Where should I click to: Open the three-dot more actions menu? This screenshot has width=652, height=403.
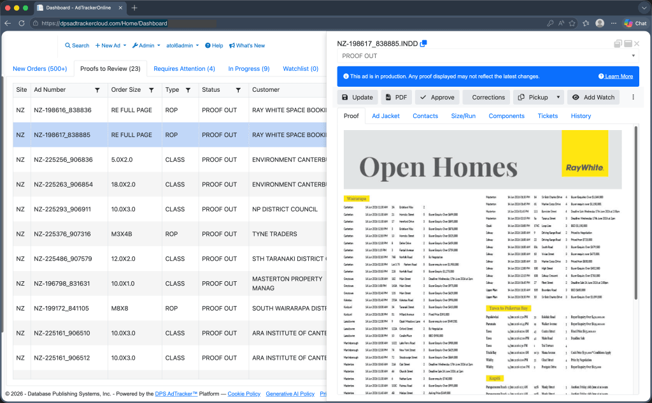point(633,97)
